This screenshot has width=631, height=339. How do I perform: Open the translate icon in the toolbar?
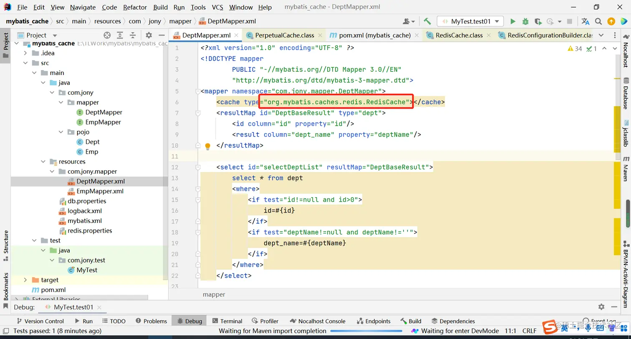(x=586, y=21)
